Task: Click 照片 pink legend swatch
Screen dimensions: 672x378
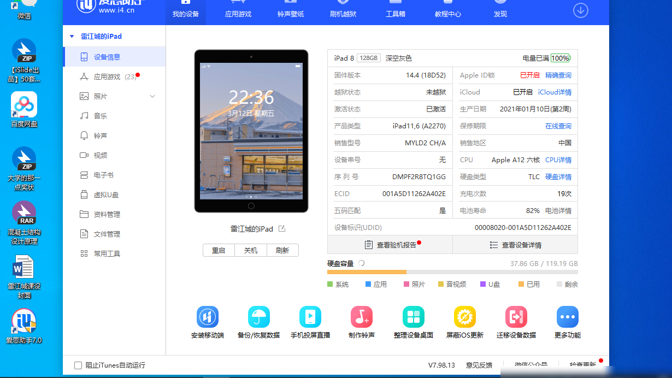Action: 406,285
